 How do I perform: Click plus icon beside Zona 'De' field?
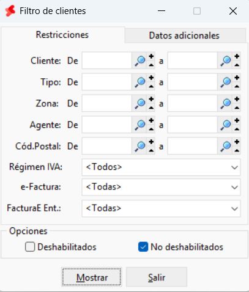[x=151, y=99]
